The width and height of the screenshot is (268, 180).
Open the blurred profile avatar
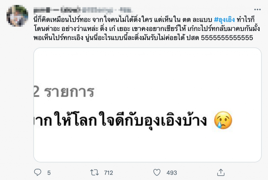coord(17,16)
